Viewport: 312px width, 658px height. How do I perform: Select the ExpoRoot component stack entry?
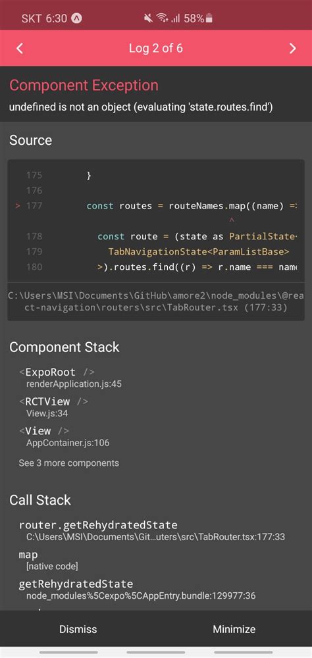pyautogui.click(x=70, y=378)
